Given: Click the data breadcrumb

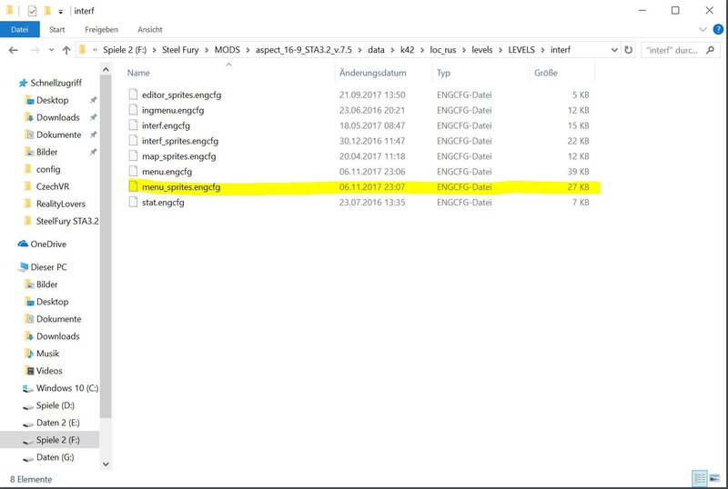Looking at the screenshot, I should coord(376,50).
